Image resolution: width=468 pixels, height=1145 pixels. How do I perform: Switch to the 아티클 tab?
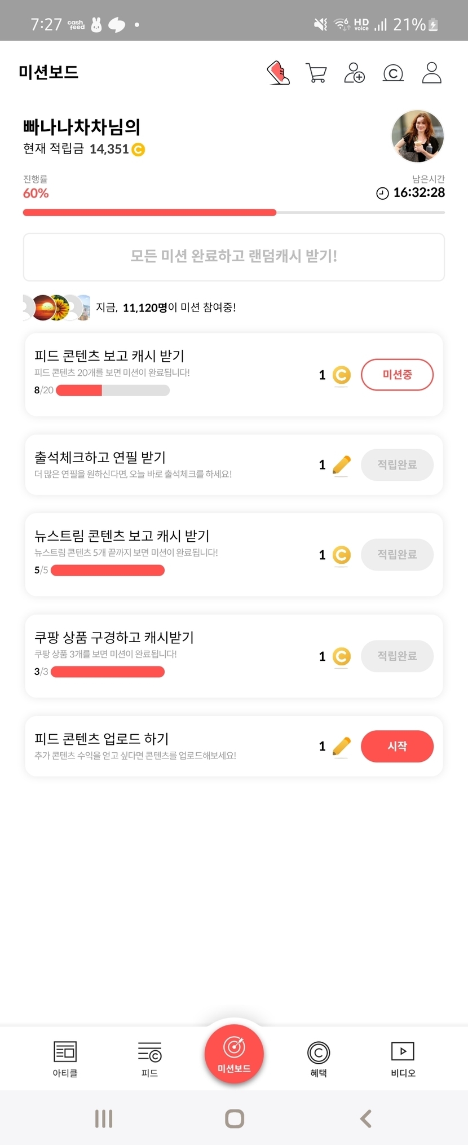pyautogui.click(x=65, y=1059)
